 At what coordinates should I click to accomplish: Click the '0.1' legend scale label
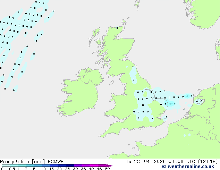point(4,169)
